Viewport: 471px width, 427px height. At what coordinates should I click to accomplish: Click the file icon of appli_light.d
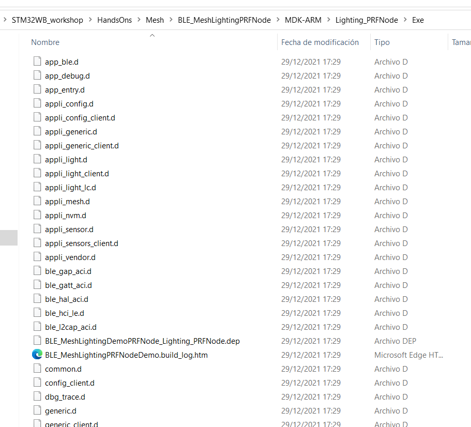(x=37, y=159)
